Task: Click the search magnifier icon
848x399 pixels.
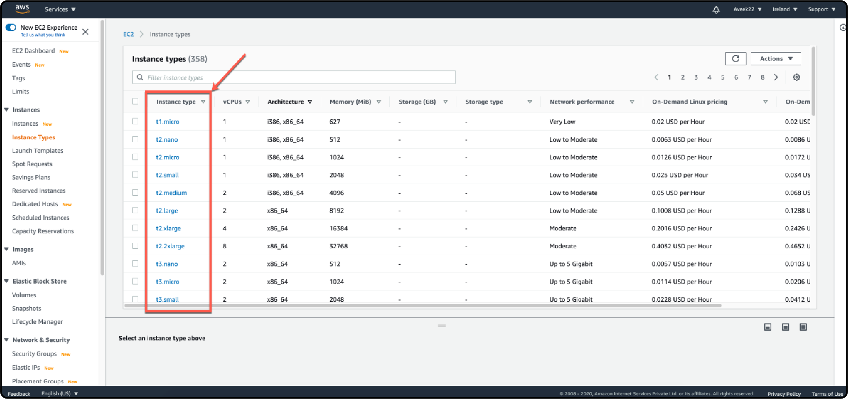Action: tap(140, 78)
